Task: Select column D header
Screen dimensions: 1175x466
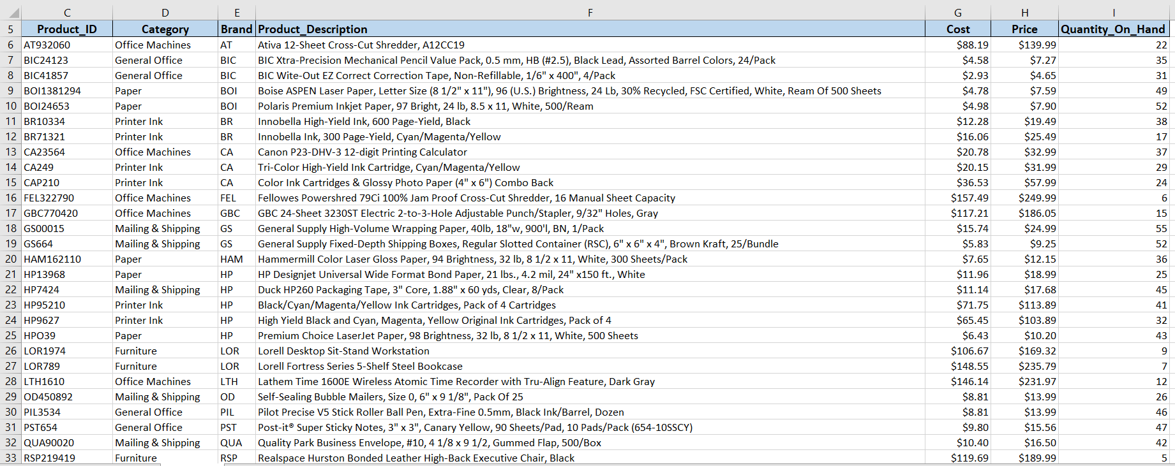Action: tap(165, 13)
